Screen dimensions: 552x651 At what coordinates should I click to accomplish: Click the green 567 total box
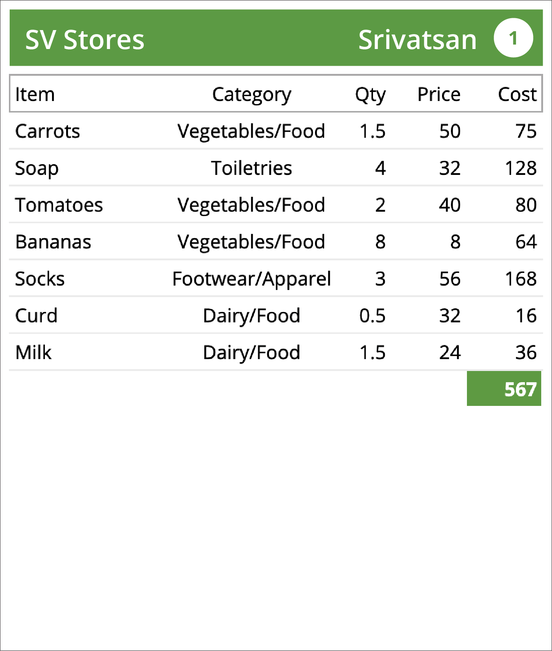(x=504, y=388)
